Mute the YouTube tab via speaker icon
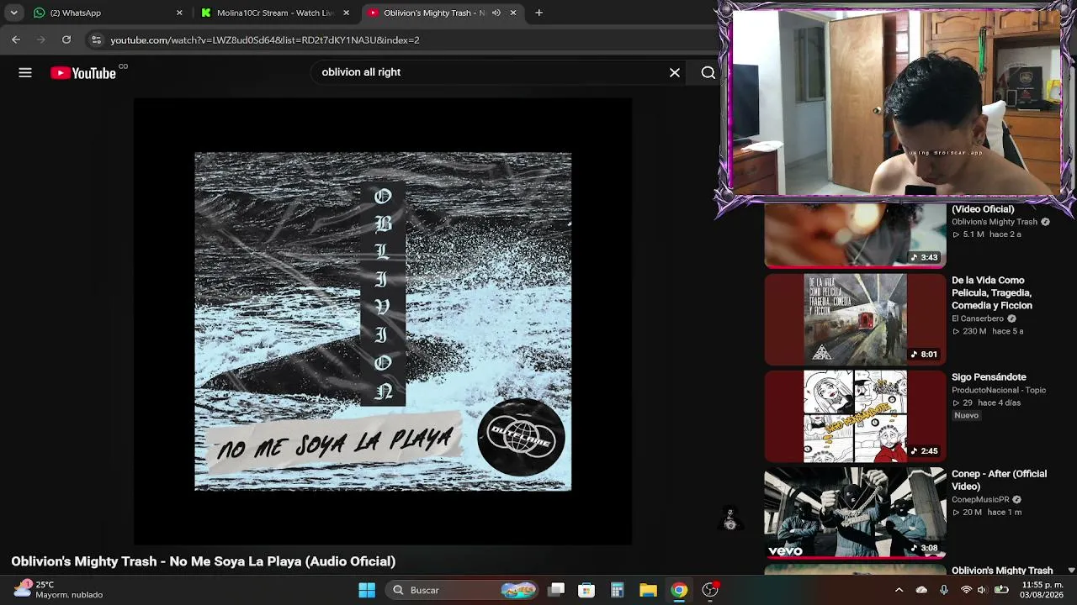Screen dimensions: 1077x605 point(496,13)
